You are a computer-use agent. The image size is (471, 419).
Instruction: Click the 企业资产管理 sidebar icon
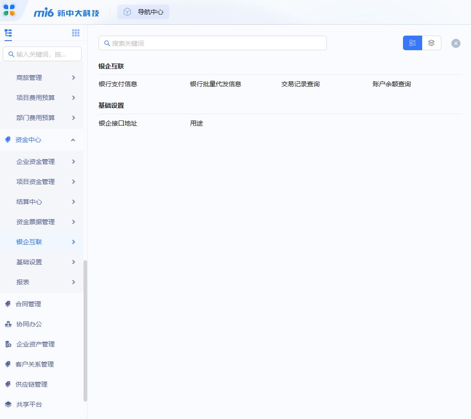8,344
